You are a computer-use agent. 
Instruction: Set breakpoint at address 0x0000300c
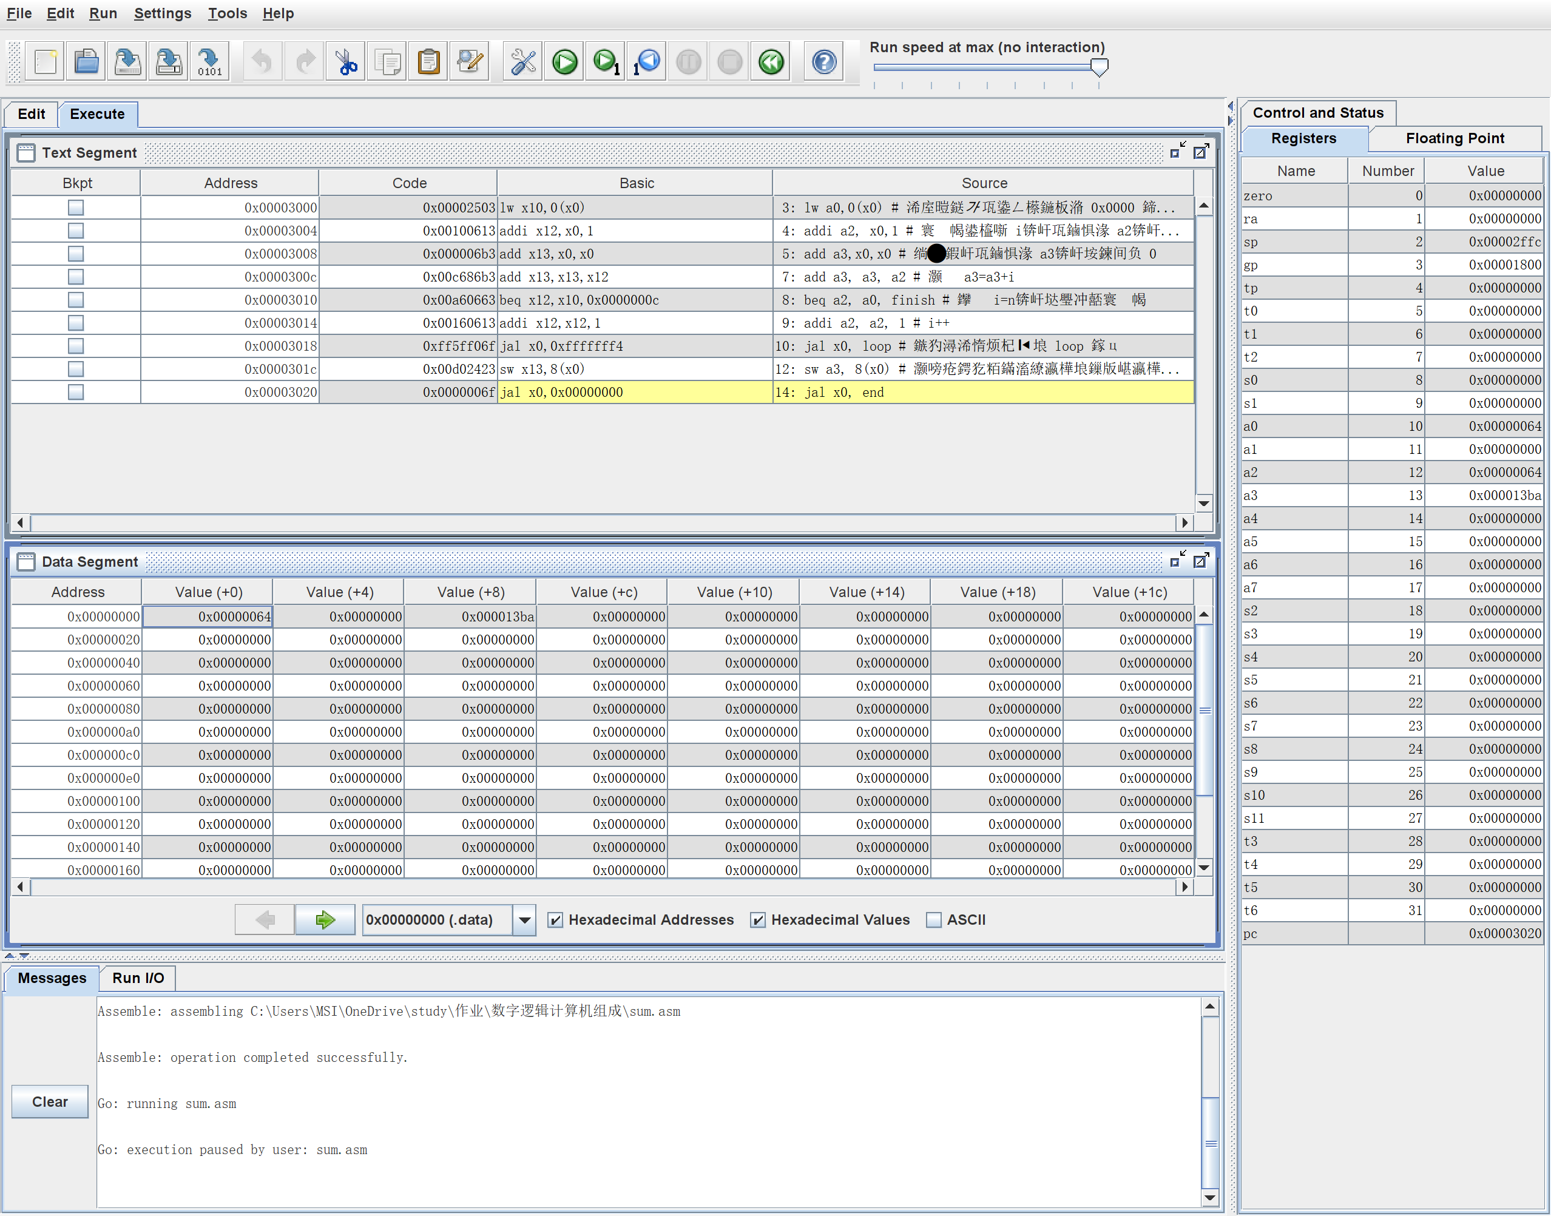click(x=75, y=276)
